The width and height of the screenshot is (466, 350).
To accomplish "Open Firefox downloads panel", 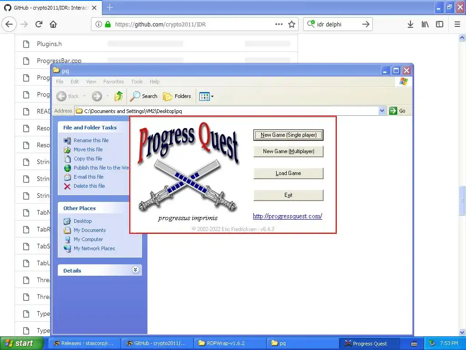I will [x=410, y=24].
